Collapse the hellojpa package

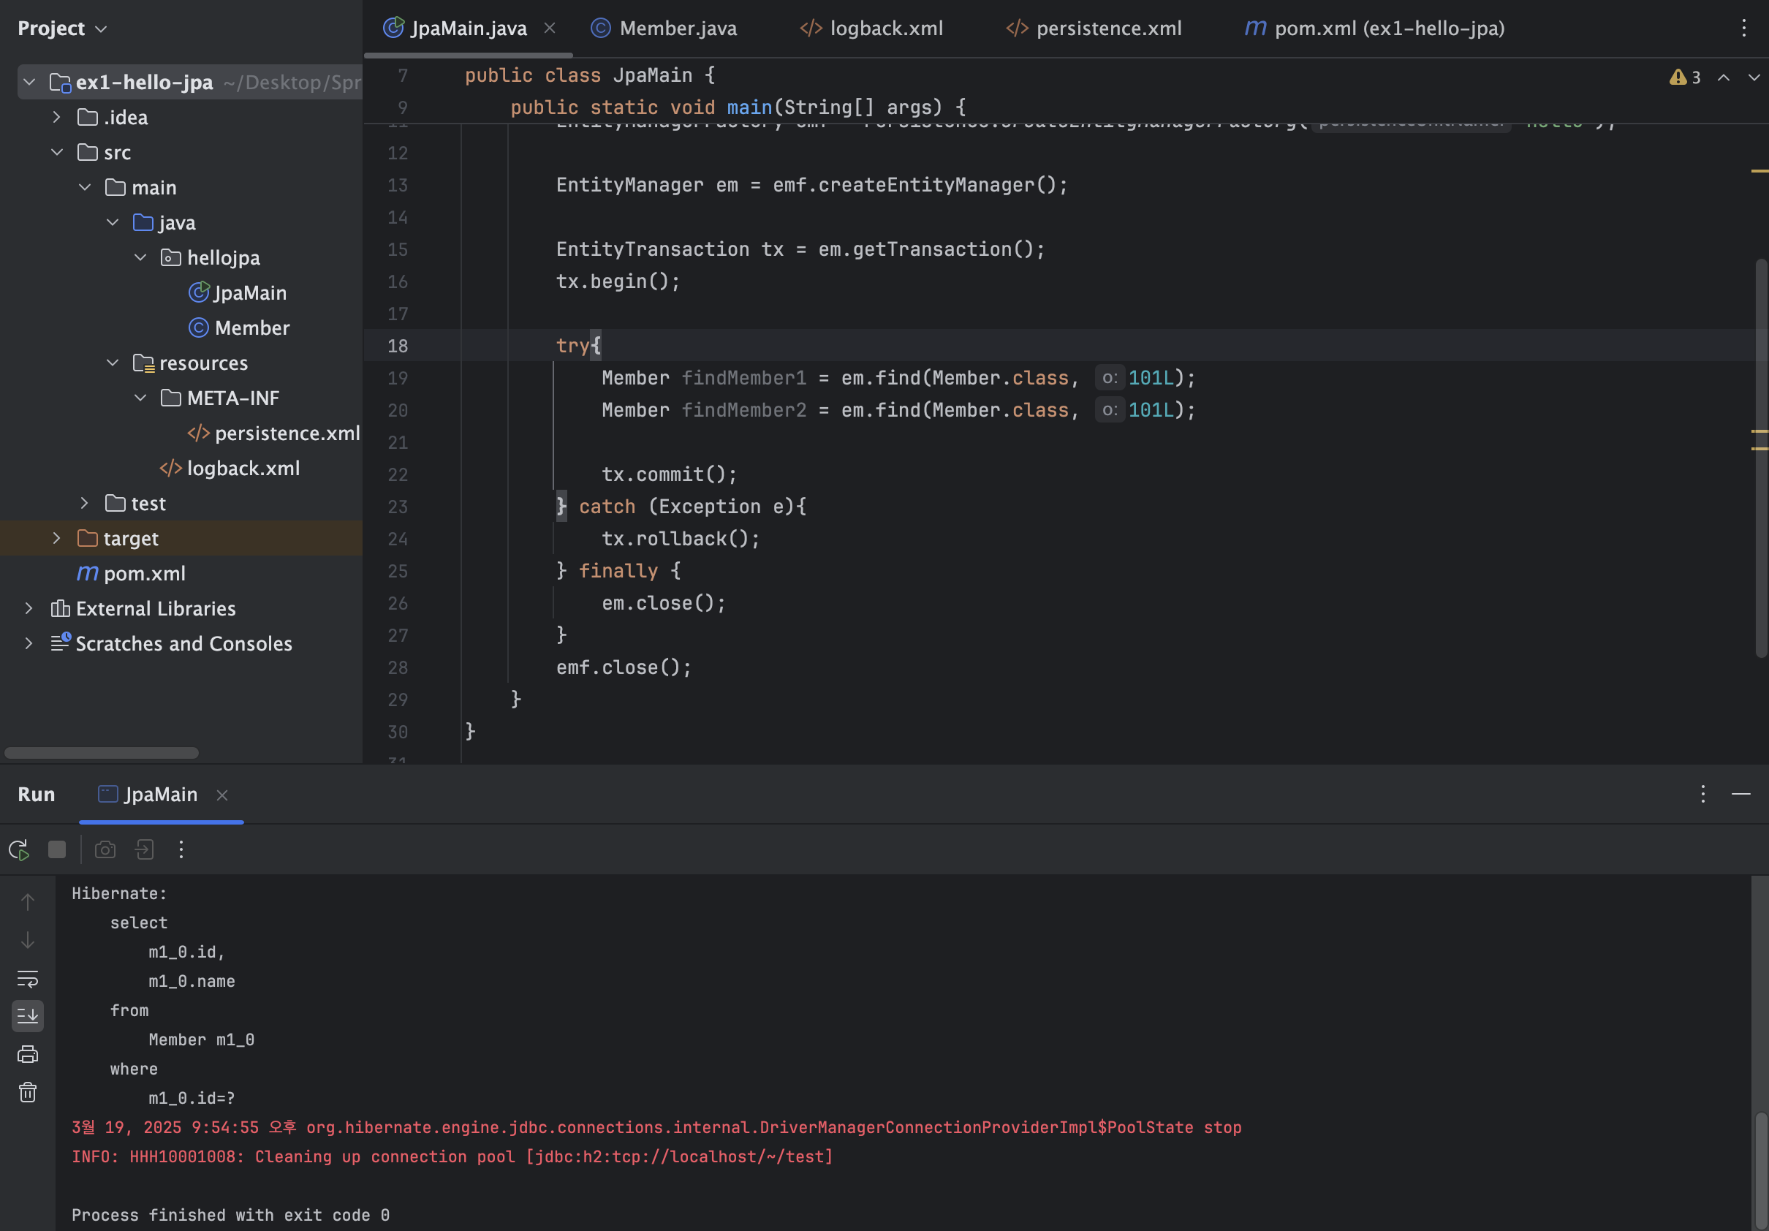[140, 257]
